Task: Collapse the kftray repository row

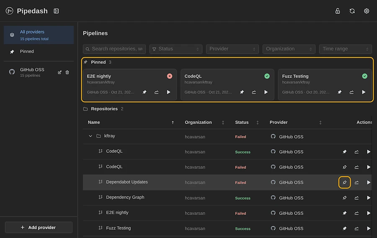Action: (90, 136)
